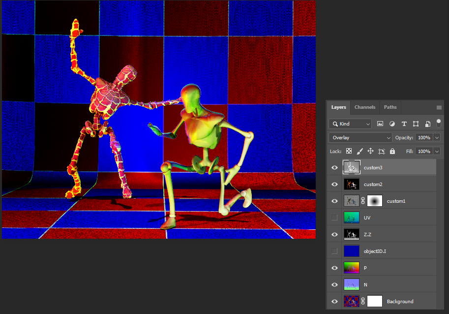Open the Overlay blend mode dropdown
449x314 pixels.
[x=360, y=138]
